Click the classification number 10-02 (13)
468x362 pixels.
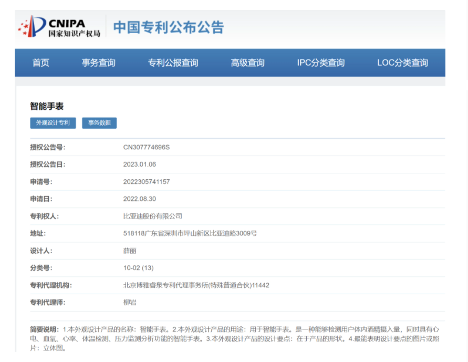tap(138, 268)
